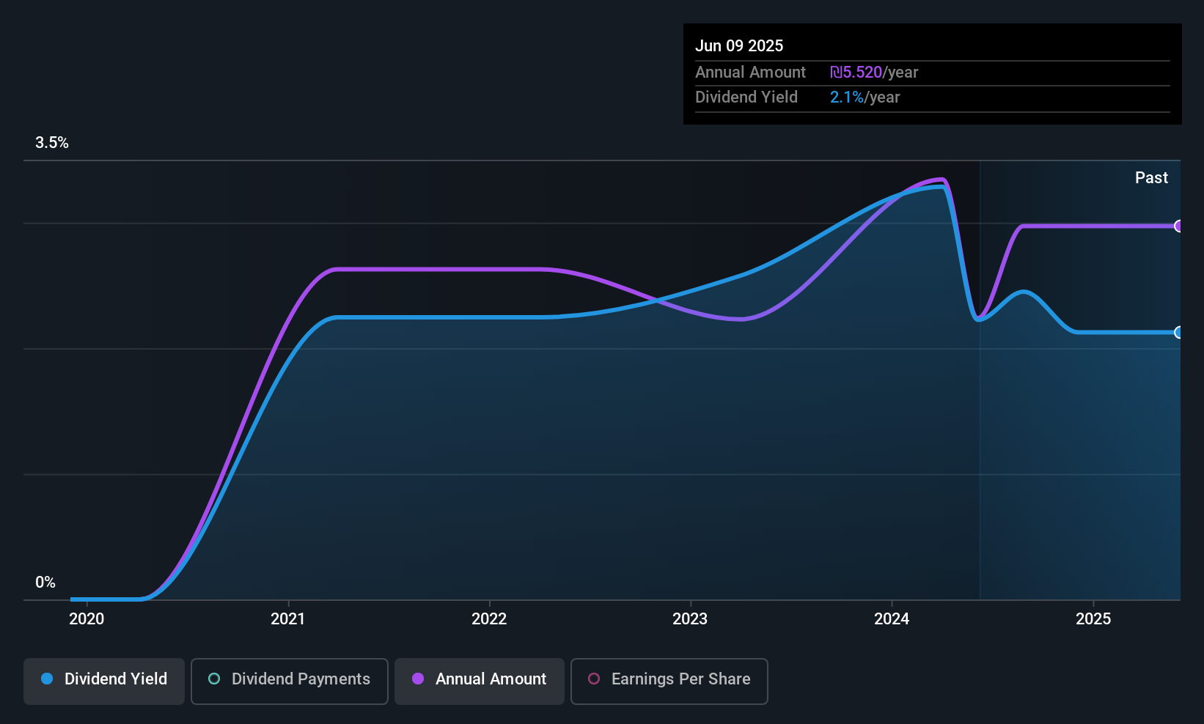Click the 2022 x-axis label
The height and width of the screenshot is (724, 1204).
pyautogui.click(x=489, y=619)
